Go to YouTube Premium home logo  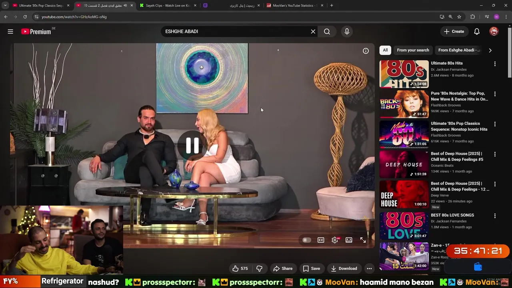pyautogui.click(x=36, y=32)
